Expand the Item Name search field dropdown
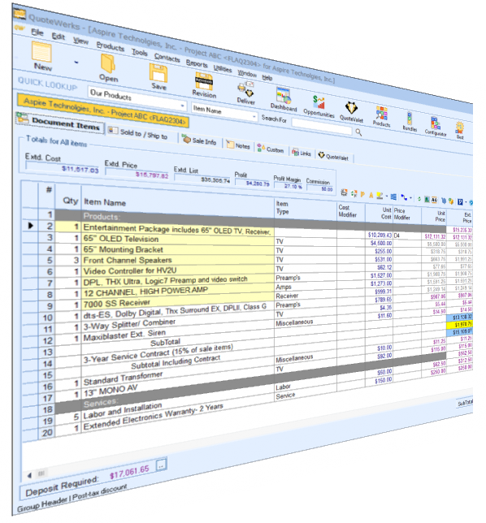This screenshot has height=523, width=486. click(x=254, y=117)
